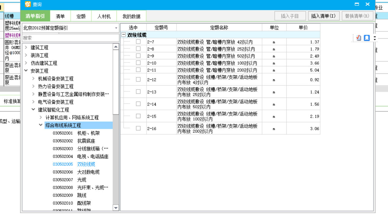Click the 单位 column header

[274, 28]
